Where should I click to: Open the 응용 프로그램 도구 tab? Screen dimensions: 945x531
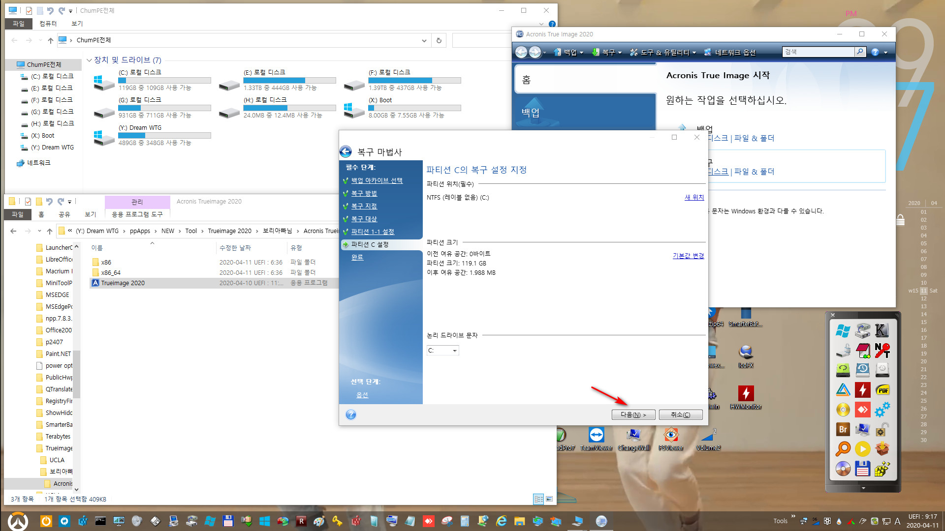pos(137,214)
